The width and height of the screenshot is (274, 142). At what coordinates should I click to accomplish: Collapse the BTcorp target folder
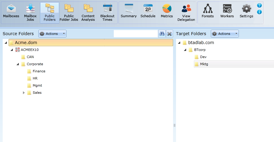pos(185,50)
